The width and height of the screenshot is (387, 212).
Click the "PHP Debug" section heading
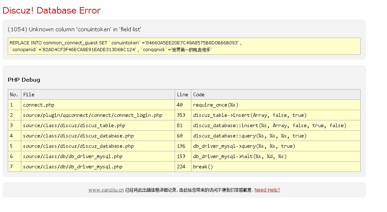[x=24, y=80]
